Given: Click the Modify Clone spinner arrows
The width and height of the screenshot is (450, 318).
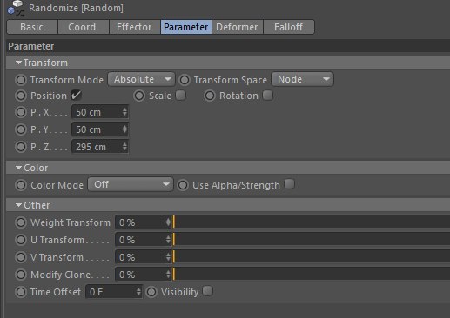Looking at the screenshot, I should pyautogui.click(x=168, y=275).
